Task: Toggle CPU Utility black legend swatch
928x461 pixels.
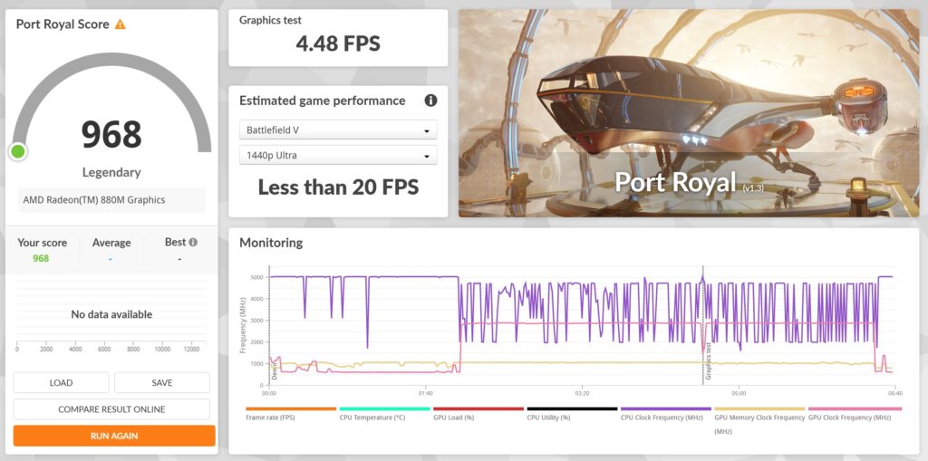Action: coord(573,408)
